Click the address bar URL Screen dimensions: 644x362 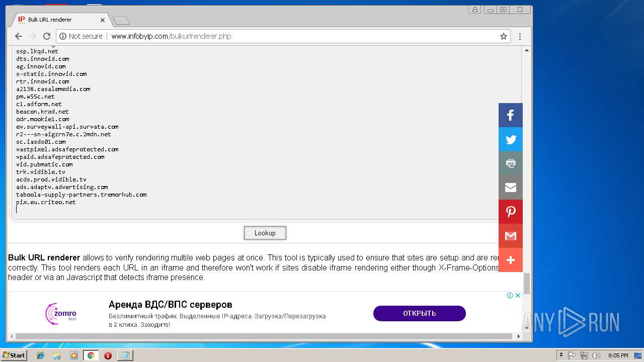[171, 36]
